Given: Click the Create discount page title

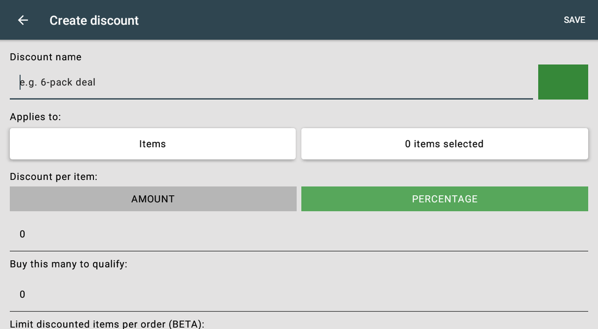Looking at the screenshot, I should 94,21.
